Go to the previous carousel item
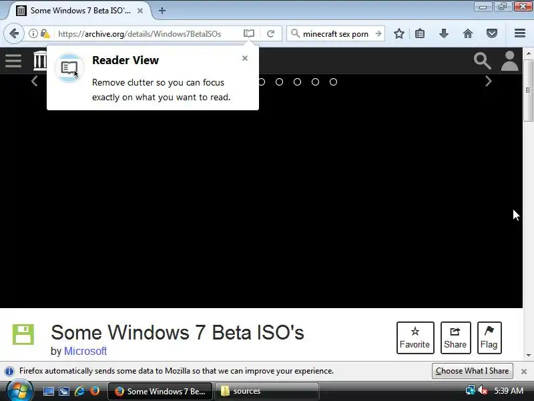 [x=34, y=81]
